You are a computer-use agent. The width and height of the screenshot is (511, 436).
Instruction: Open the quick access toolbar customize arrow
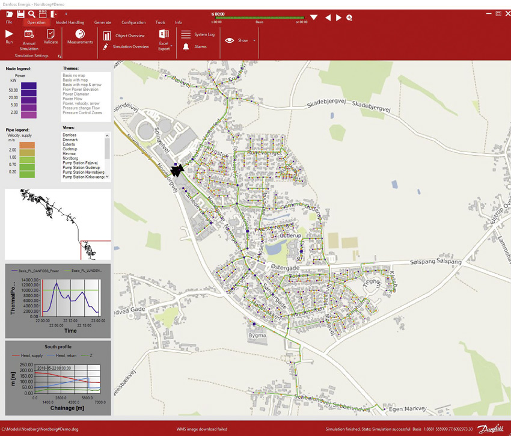tap(66, 14)
